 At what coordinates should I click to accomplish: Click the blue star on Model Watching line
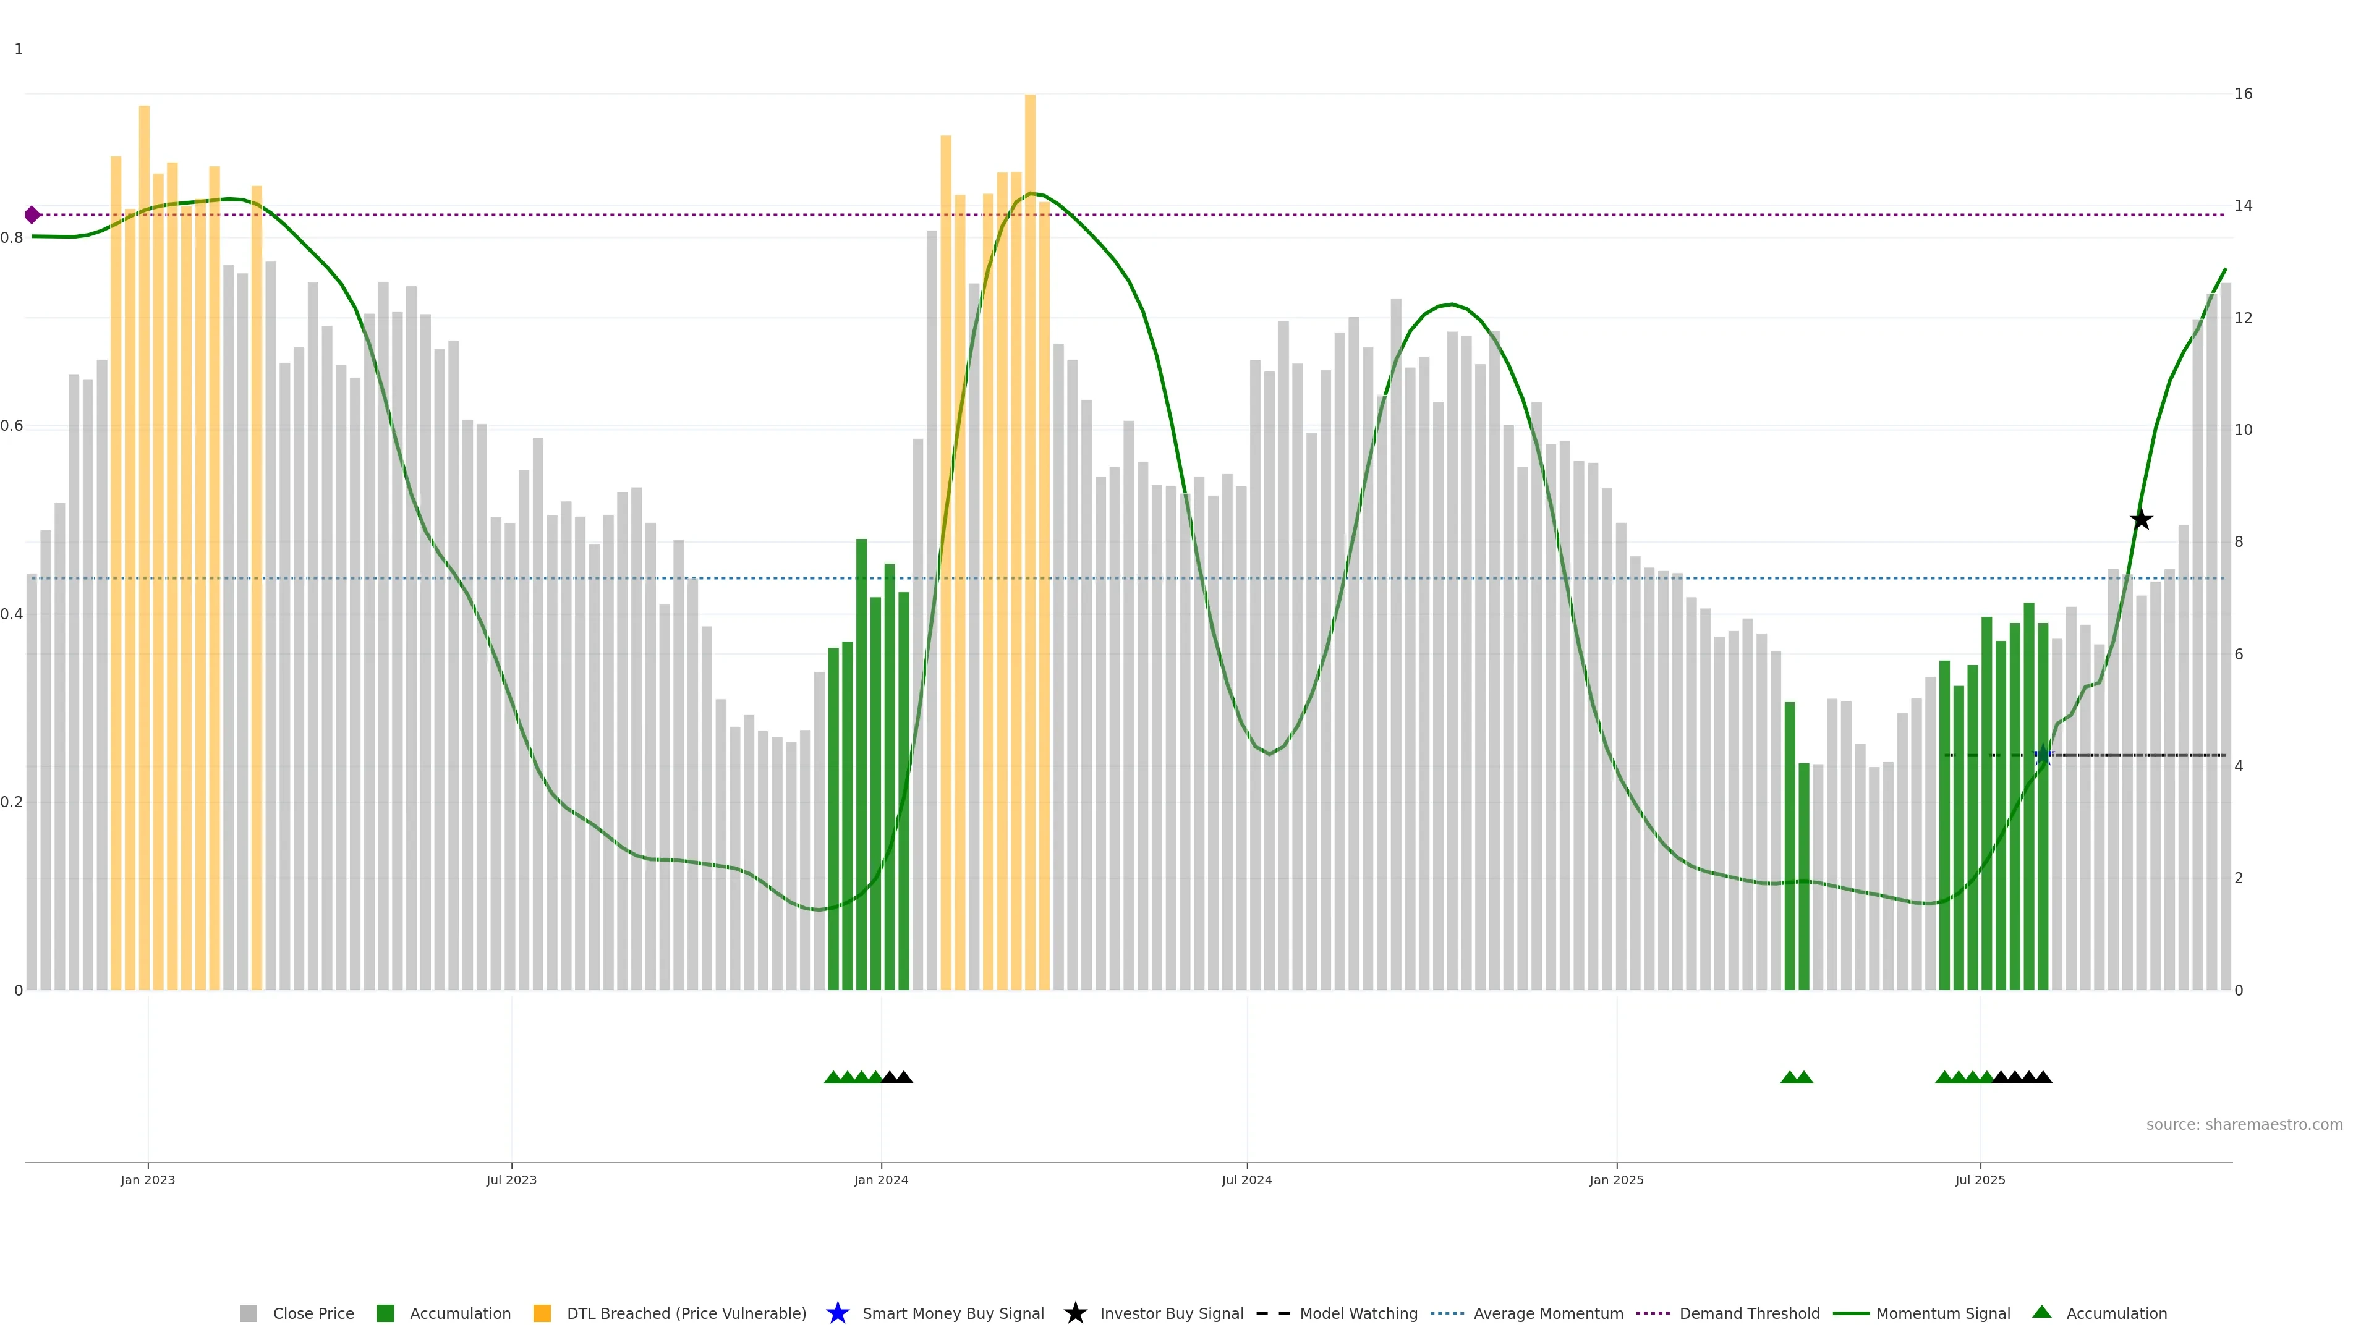(2043, 755)
